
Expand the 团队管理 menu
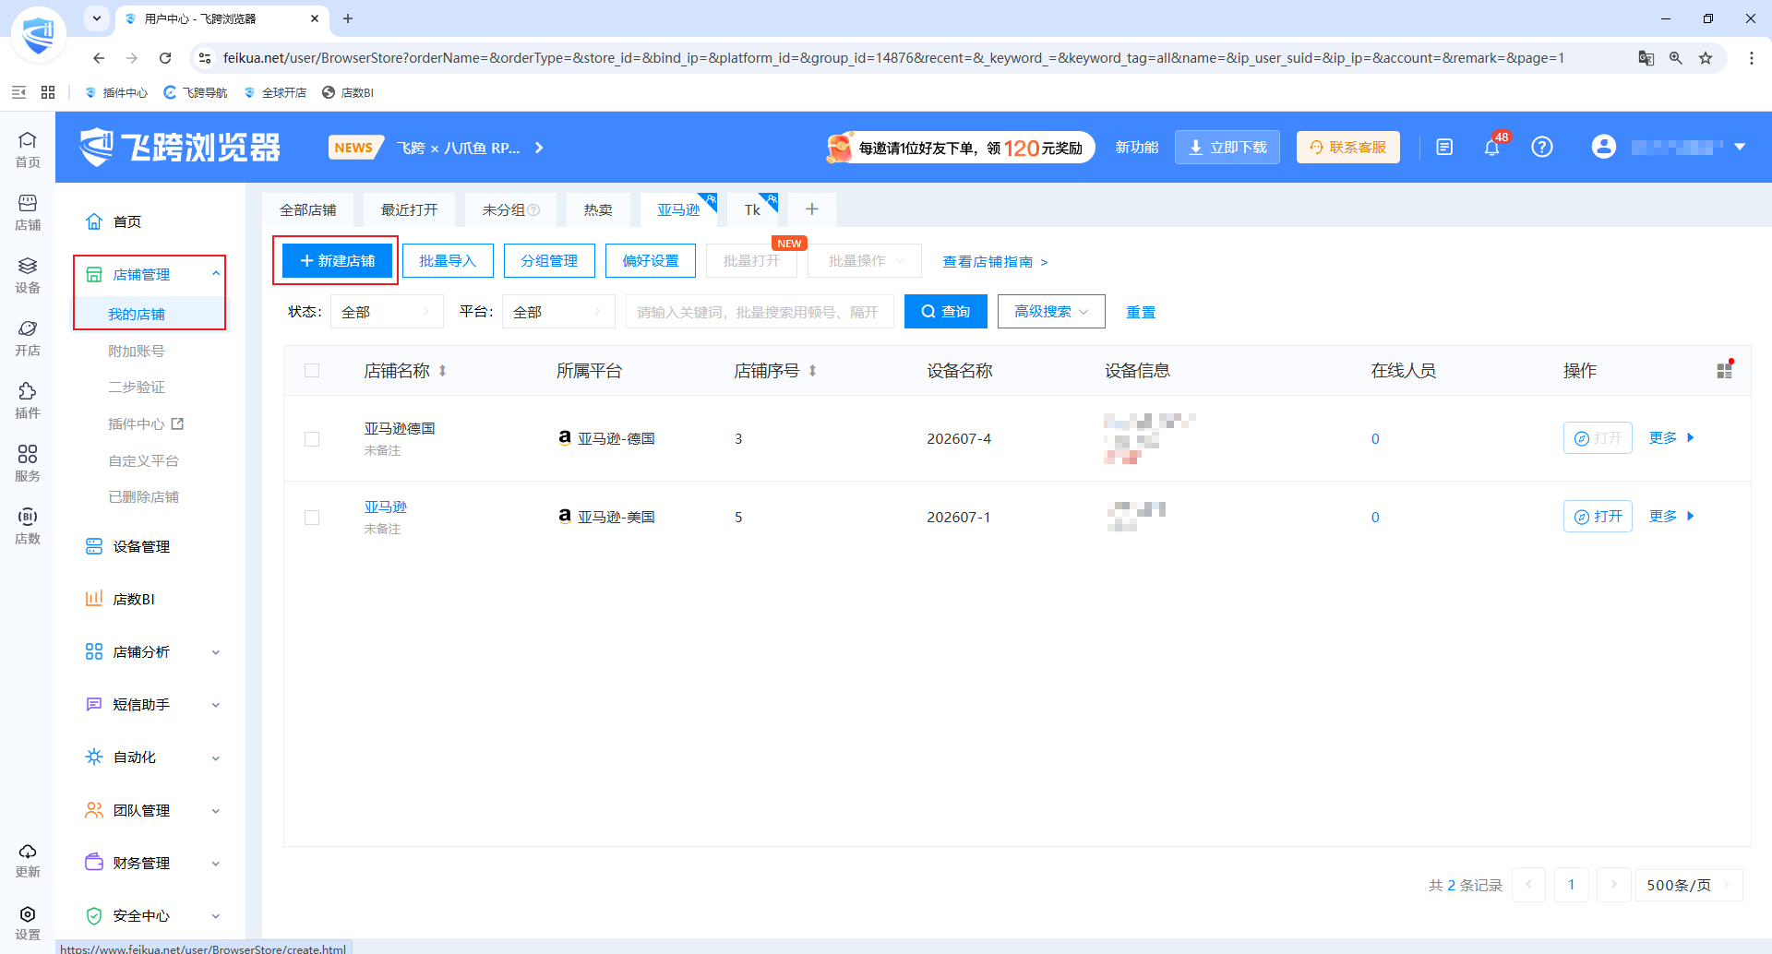152,811
